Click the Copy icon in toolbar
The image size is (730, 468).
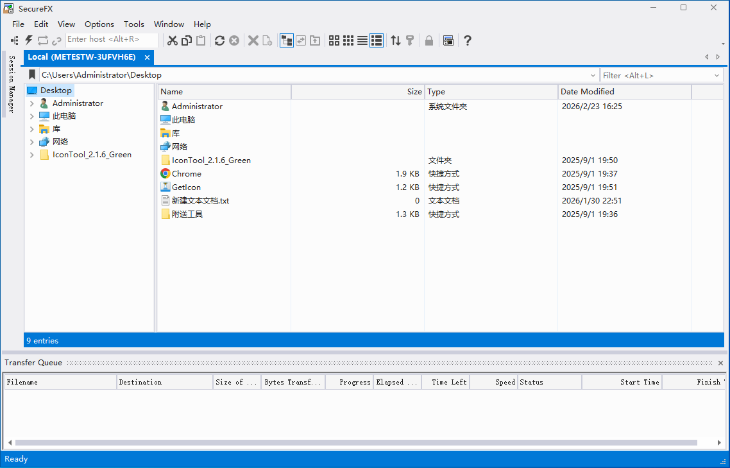tap(187, 40)
